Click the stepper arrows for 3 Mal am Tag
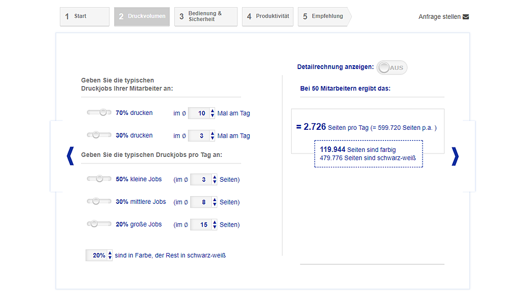The height and width of the screenshot is (295, 524). 213,136
